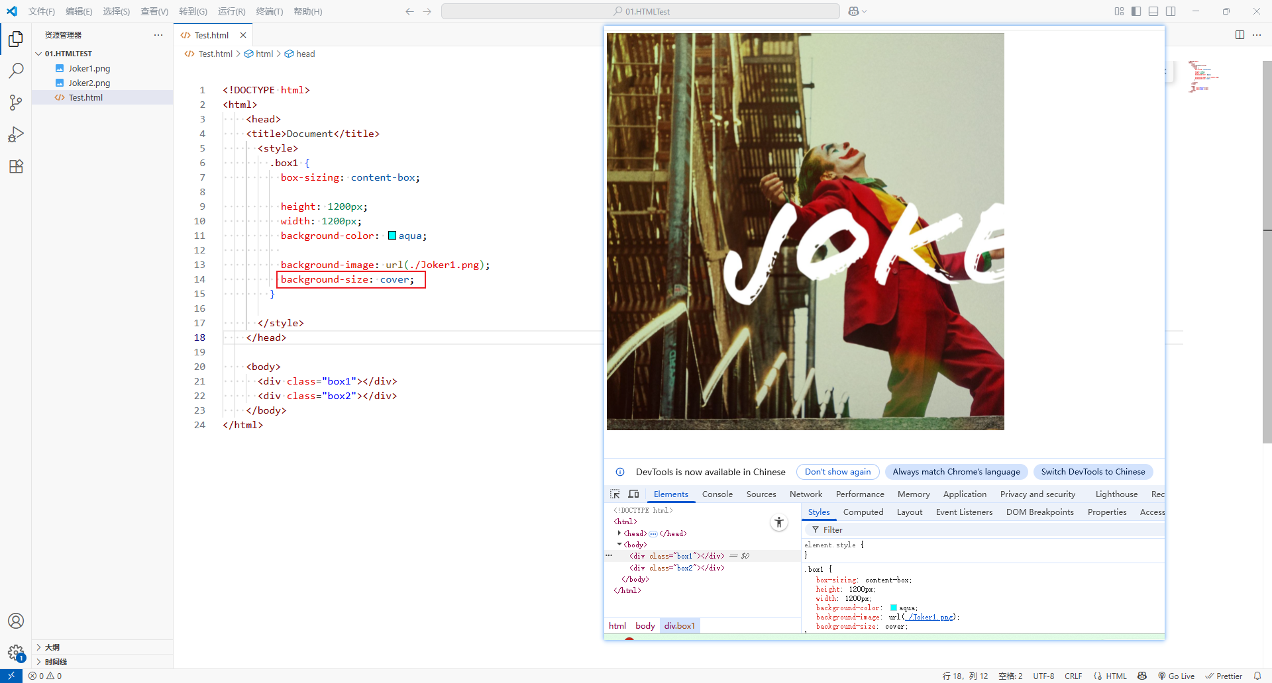The height and width of the screenshot is (683, 1272).
Task: Open the customize layout icon
Action: tap(1119, 11)
